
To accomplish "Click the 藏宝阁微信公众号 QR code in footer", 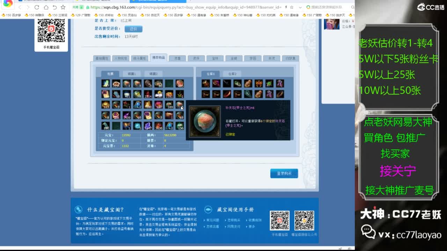I will pyautogui.click(x=304, y=221).
